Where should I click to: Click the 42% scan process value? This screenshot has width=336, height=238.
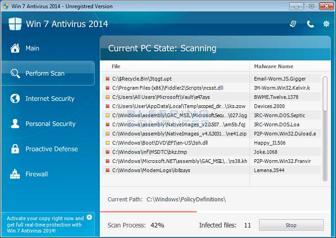point(157,225)
